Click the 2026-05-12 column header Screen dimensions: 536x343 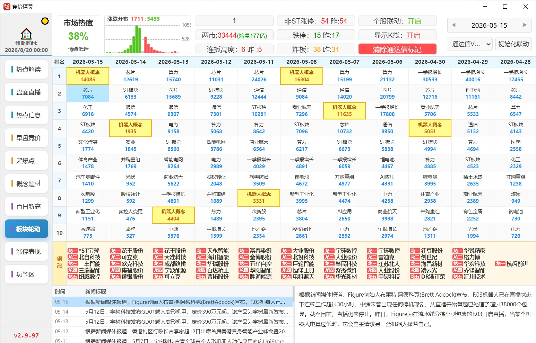(216, 62)
